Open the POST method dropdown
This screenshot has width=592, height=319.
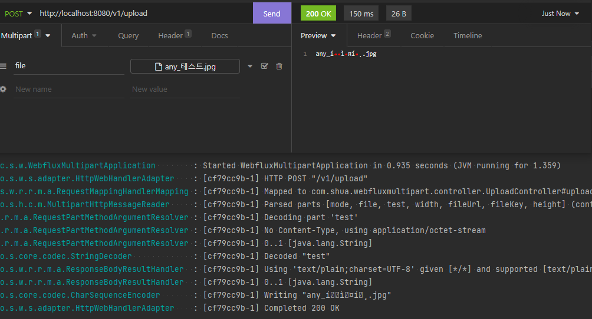coord(18,13)
